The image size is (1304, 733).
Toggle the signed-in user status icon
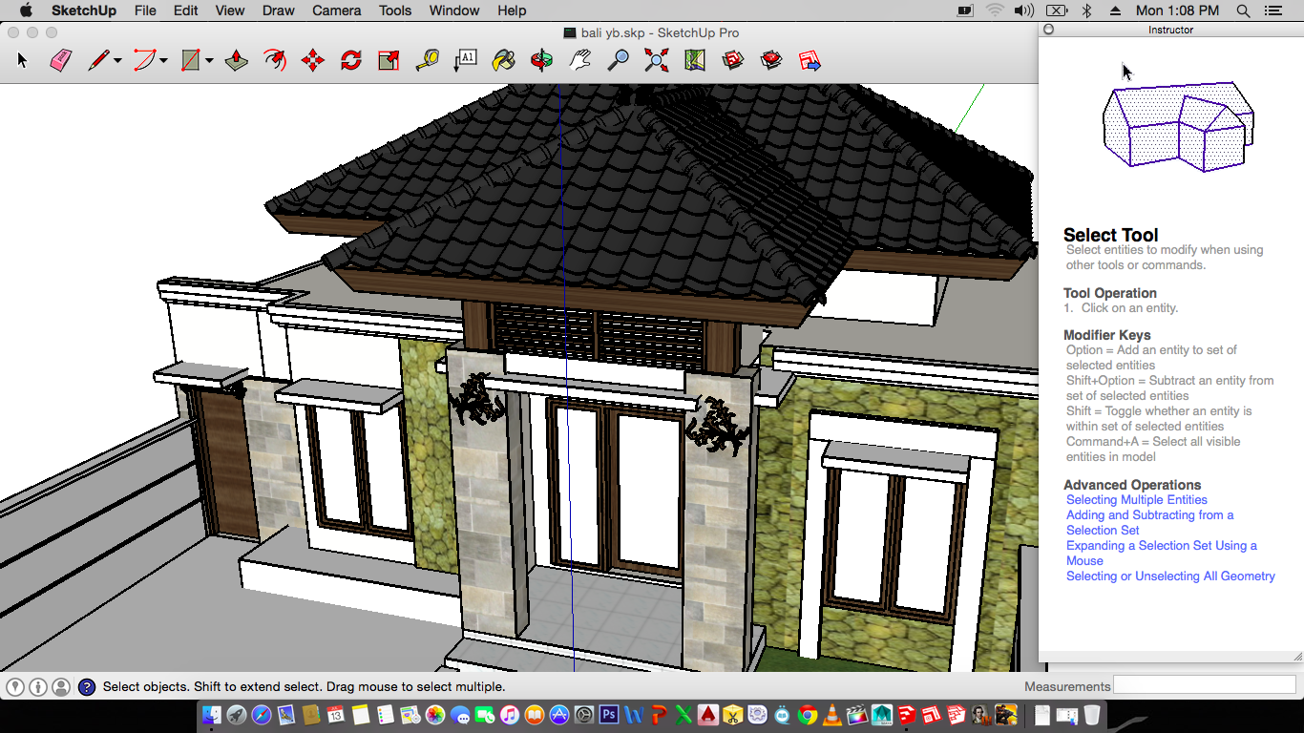(x=61, y=686)
